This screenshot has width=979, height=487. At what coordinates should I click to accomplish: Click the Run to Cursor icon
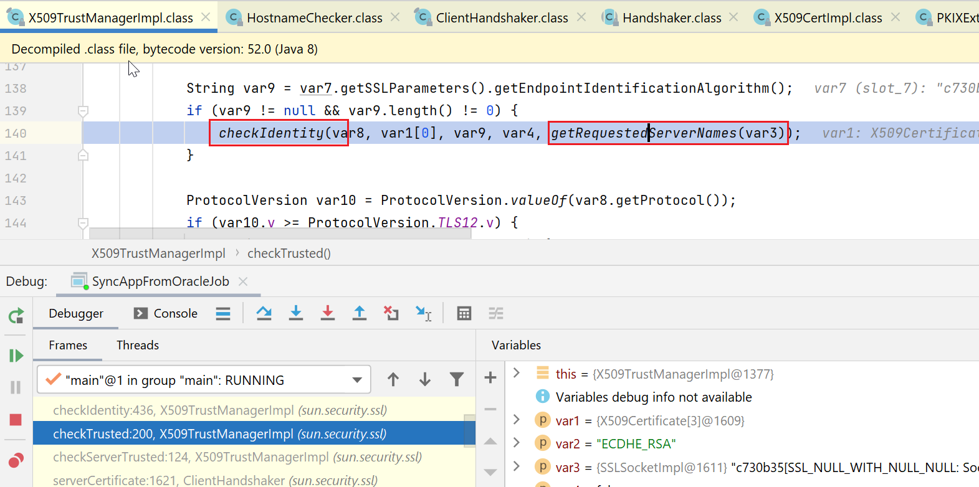pos(424,313)
